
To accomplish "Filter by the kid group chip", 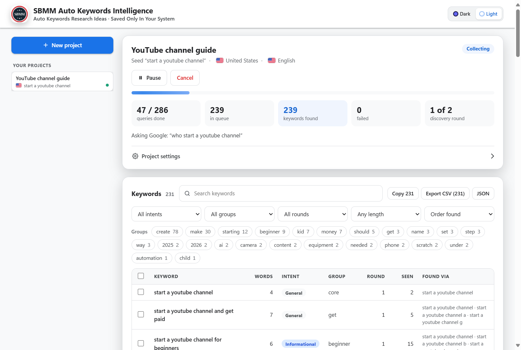I will click(x=303, y=232).
